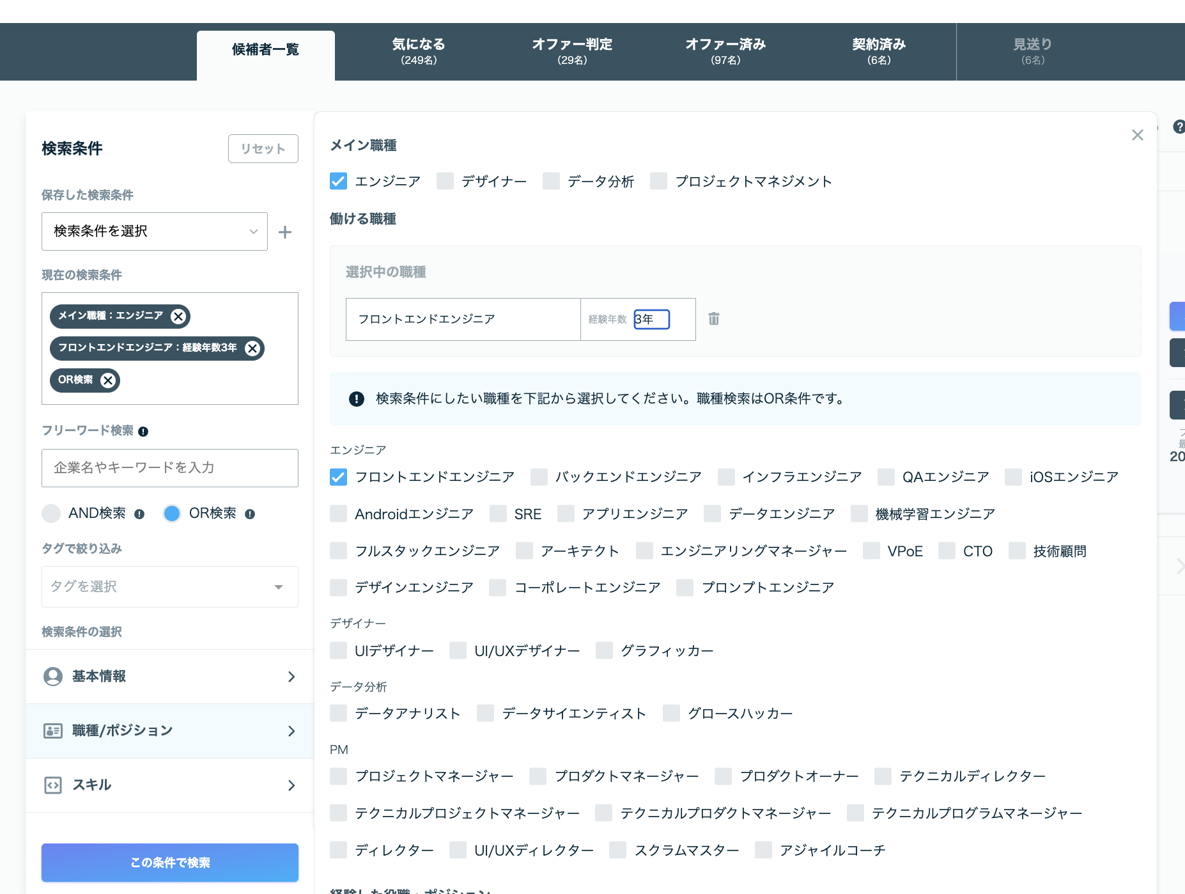Image resolution: width=1185 pixels, height=894 pixels.
Task: Click the 基本情報 person icon
Action: coord(53,677)
